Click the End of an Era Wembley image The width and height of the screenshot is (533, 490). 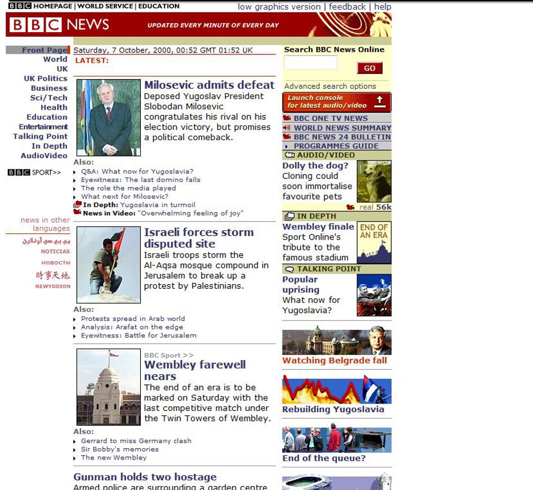(374, 242)
